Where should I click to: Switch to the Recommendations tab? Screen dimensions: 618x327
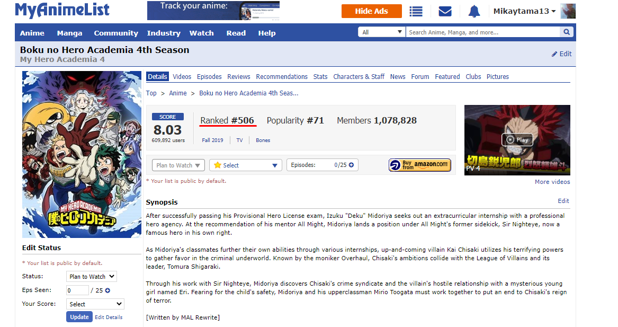point(282,76)
